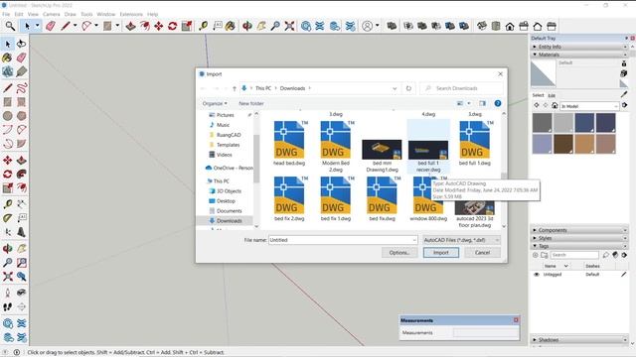This screenshot has height=357, width=636.
Task: Select the Push/Pull tool in top toolbar
Action: 130,27
